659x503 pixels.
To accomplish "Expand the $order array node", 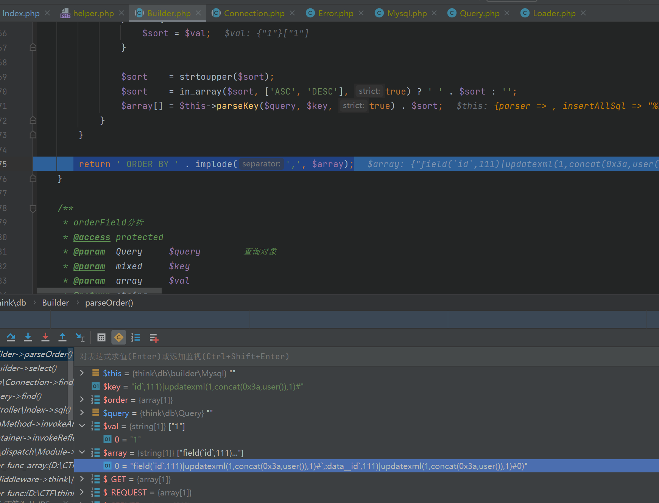I will 82,399.
